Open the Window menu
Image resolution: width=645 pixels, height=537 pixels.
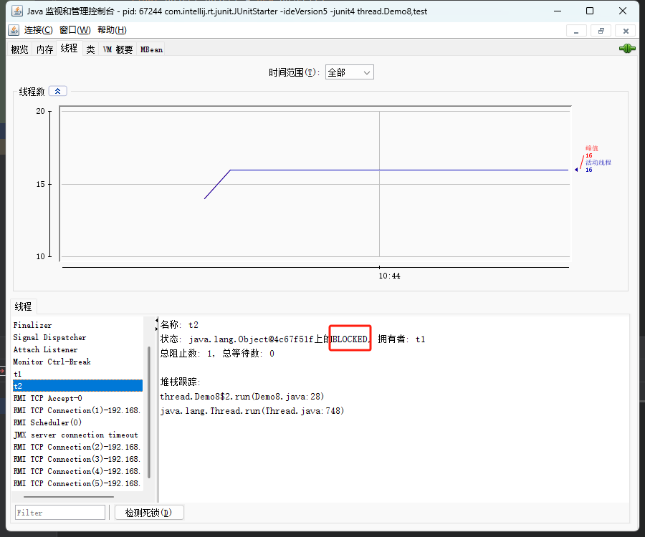75,30
